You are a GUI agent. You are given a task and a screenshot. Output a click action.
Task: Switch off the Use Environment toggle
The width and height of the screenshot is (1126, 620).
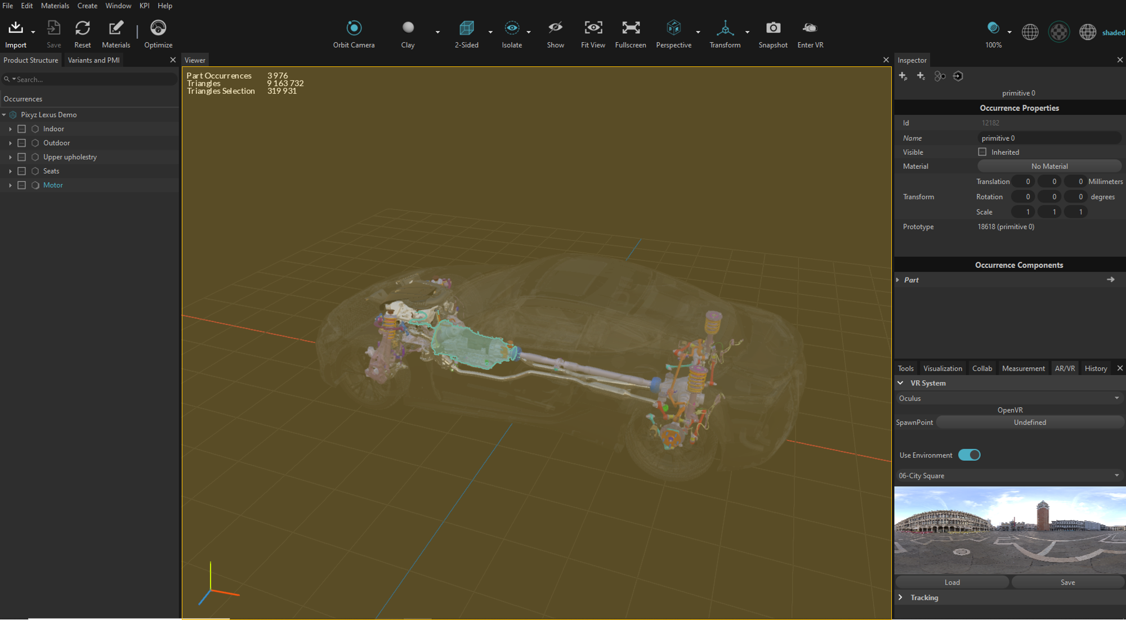point(969,455)
